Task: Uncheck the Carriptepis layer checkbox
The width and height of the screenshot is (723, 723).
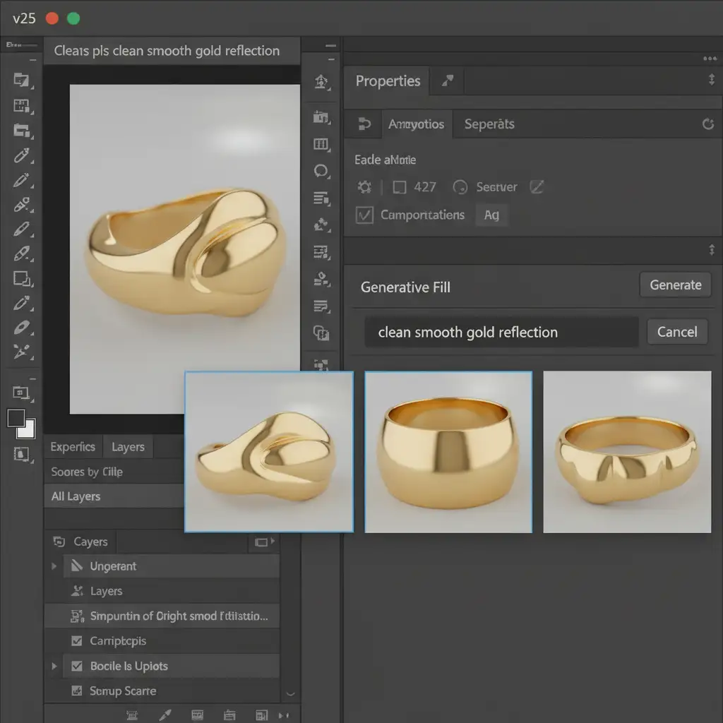Action: pos(77,641)
